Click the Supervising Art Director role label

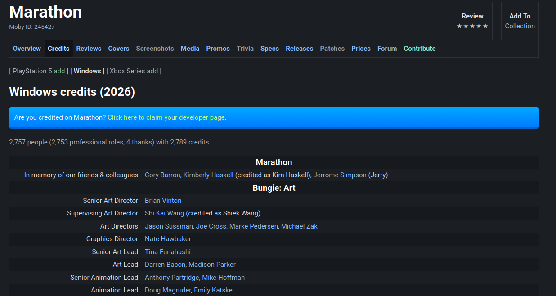tap(103, 213)
